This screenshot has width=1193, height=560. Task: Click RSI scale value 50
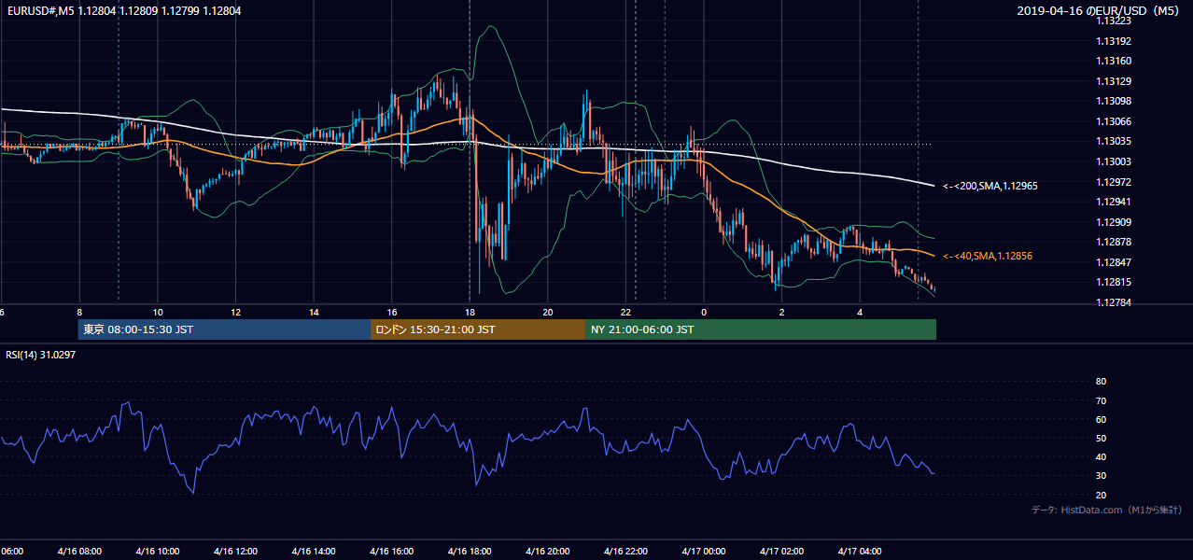pyautogui.click(x=1101, y=438)
